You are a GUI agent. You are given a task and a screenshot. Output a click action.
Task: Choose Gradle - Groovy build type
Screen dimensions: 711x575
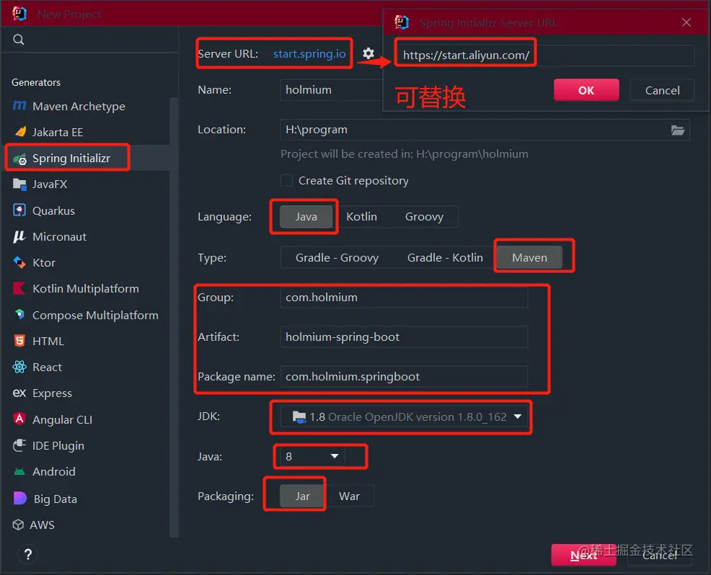337,257
